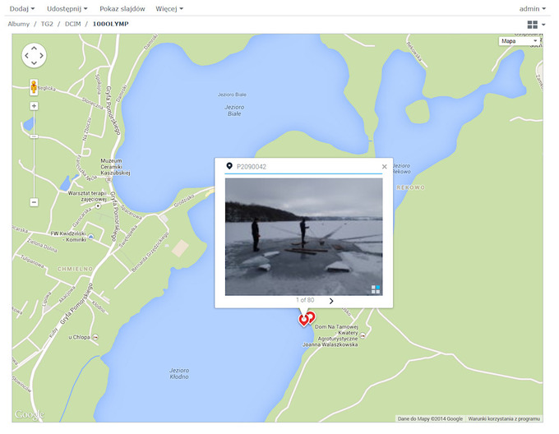
Task: Click the Gryfa Pomorskiego street label near Kuby
Action: click(x=77, y=303)
